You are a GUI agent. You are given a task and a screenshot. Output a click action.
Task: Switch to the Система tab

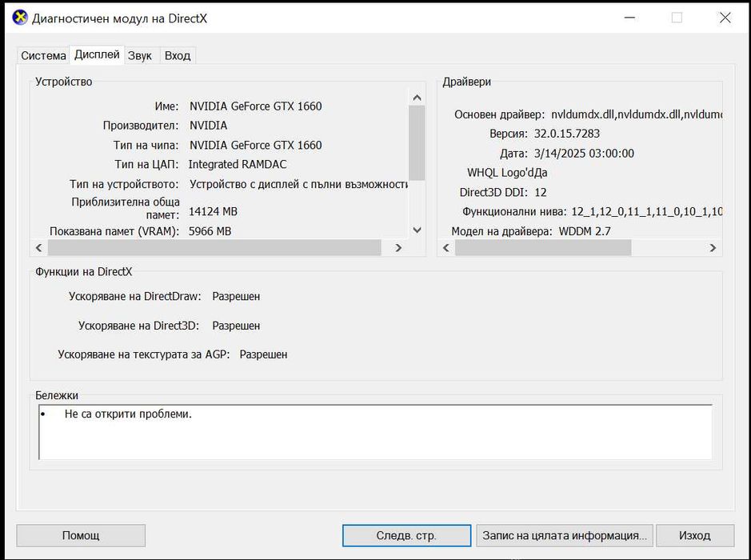pos(43,55)
